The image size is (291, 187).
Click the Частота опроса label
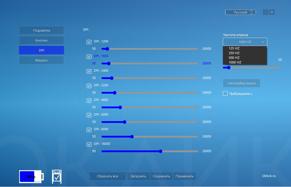235,35
